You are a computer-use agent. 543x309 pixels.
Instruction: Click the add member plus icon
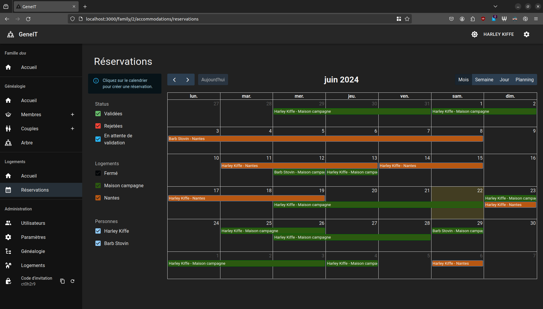tap(72, 114)
